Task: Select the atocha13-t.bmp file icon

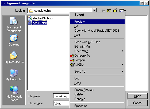Action: coord(30,18)
